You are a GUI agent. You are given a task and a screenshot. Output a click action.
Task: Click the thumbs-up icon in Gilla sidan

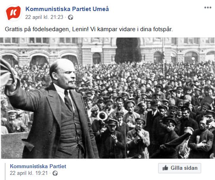165,168
